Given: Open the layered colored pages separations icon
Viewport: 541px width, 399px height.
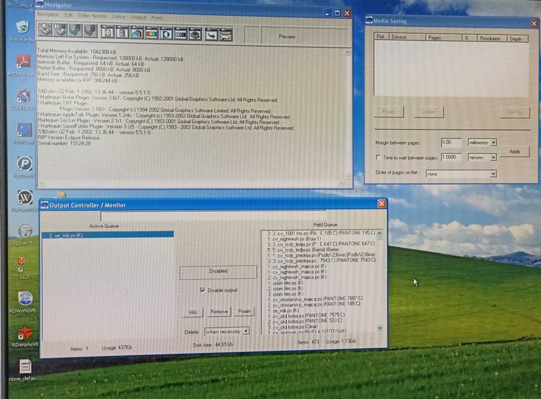Looking at the screenshot, I should click(137, 33).
